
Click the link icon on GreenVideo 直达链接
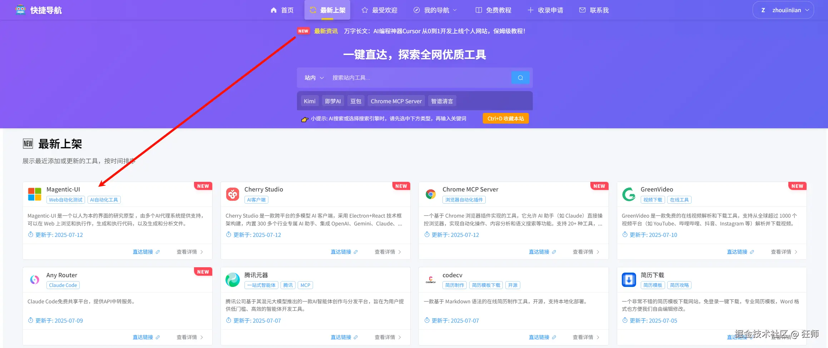point(752,252)
